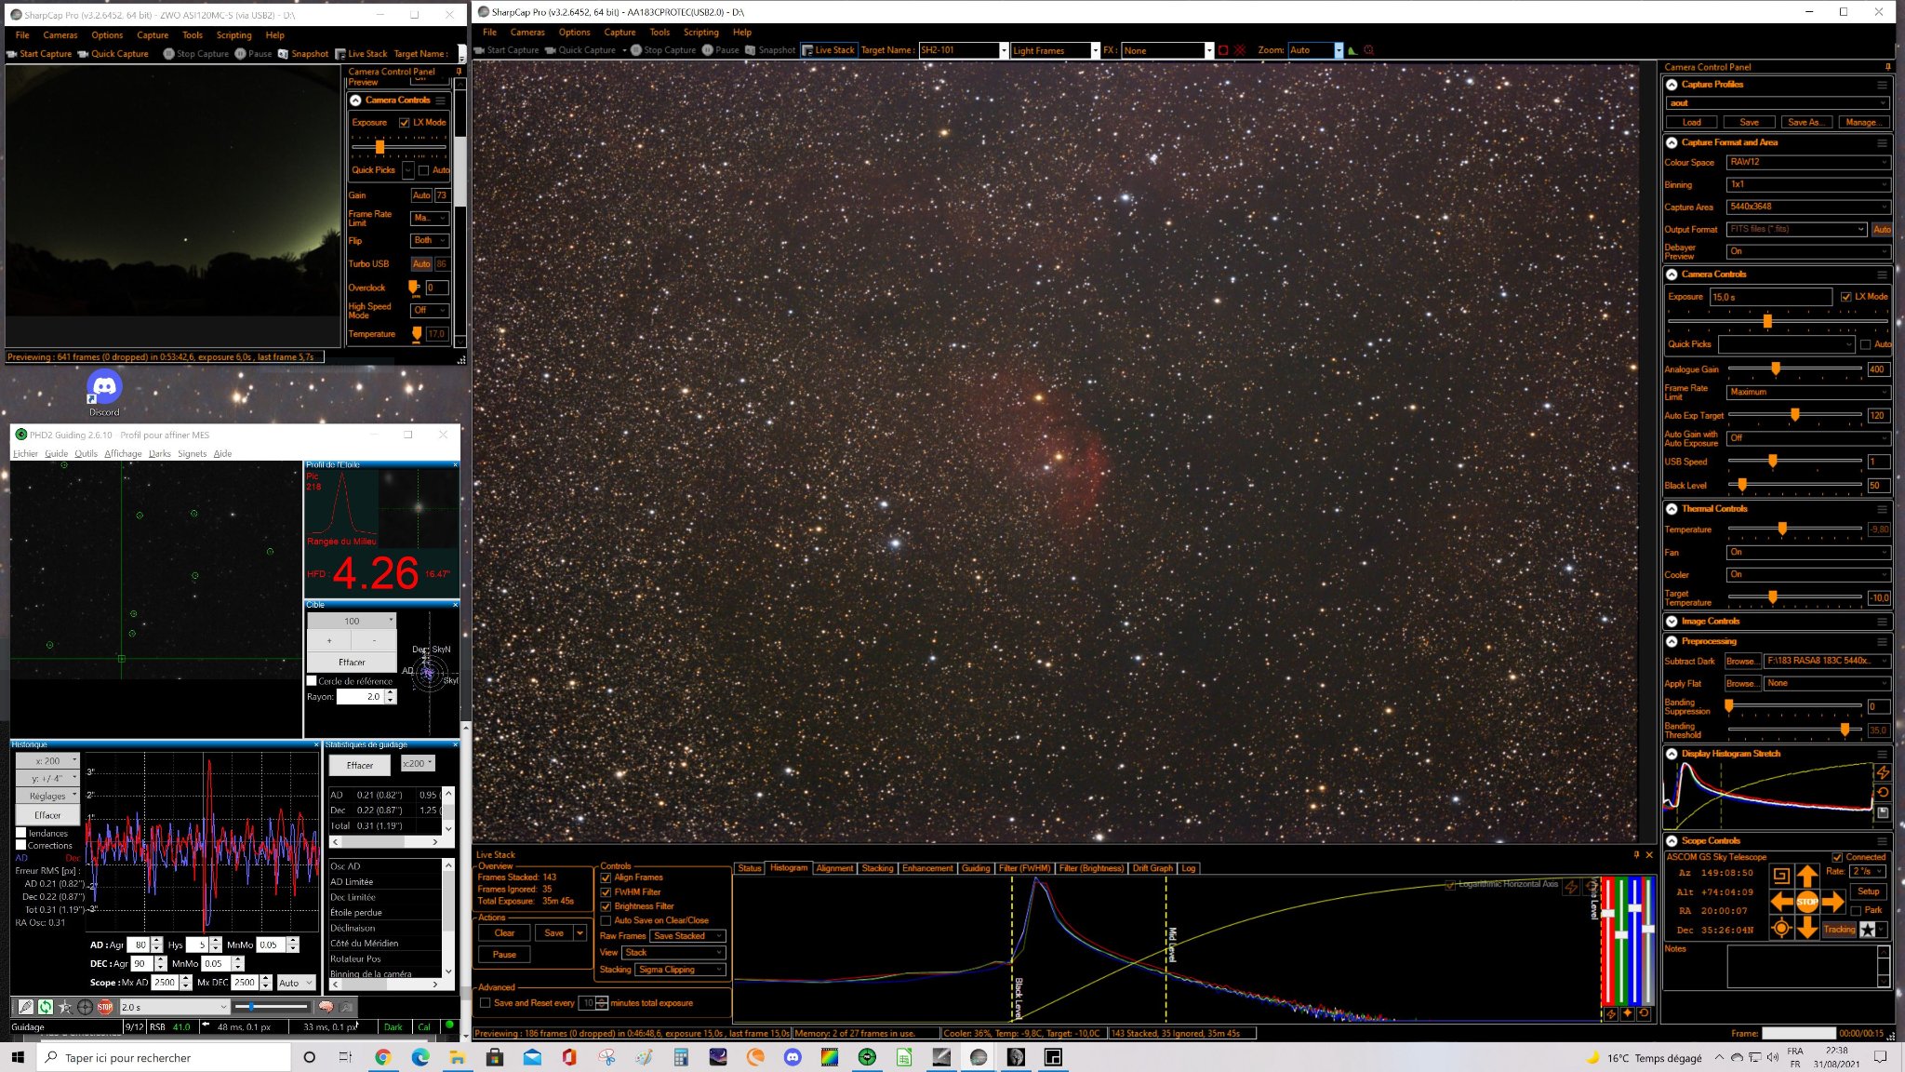This screenshot has height=1072, width=1905.
Task: Reset the Display Histogram Stretch
Action: 1883,793
